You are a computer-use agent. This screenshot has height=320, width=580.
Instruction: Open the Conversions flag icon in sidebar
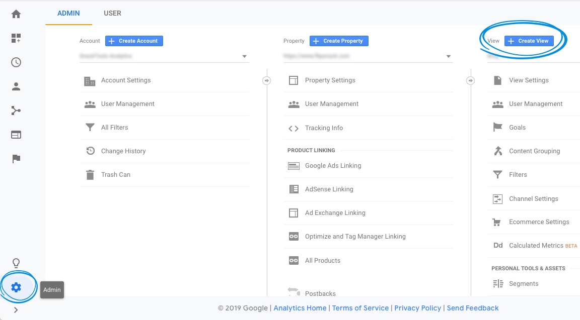[16, 159]
